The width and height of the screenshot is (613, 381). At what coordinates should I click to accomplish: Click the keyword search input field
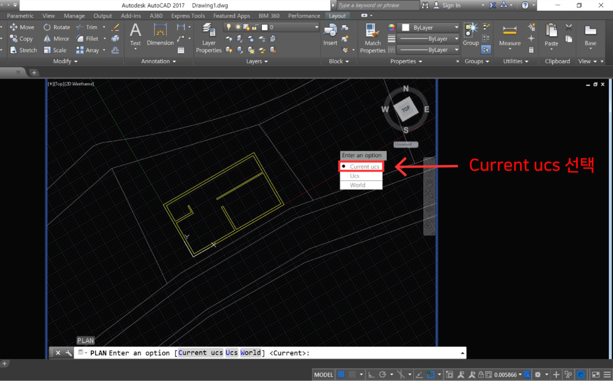pos(378,5)
